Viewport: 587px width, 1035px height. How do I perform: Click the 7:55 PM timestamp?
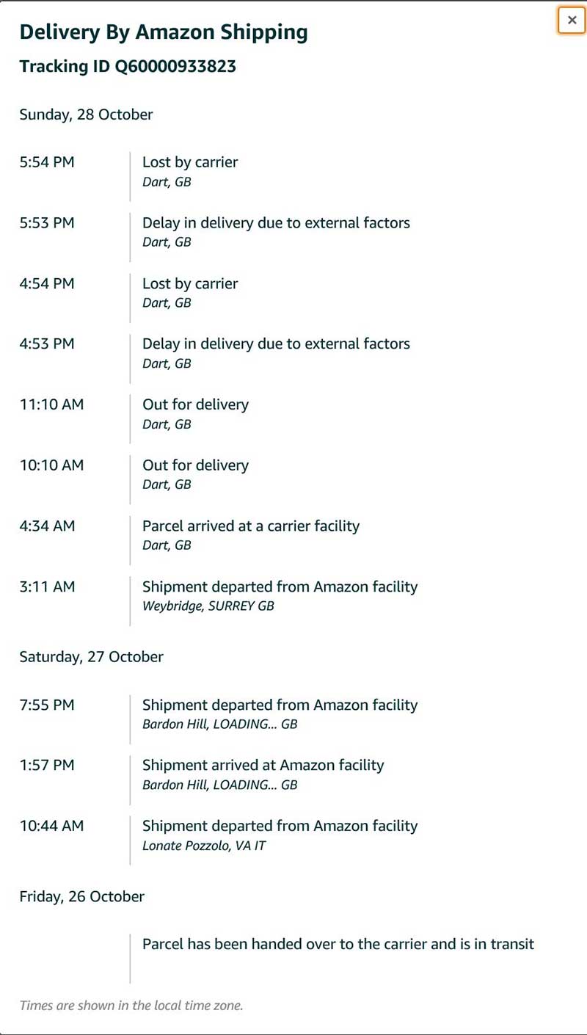pos(47,705)
